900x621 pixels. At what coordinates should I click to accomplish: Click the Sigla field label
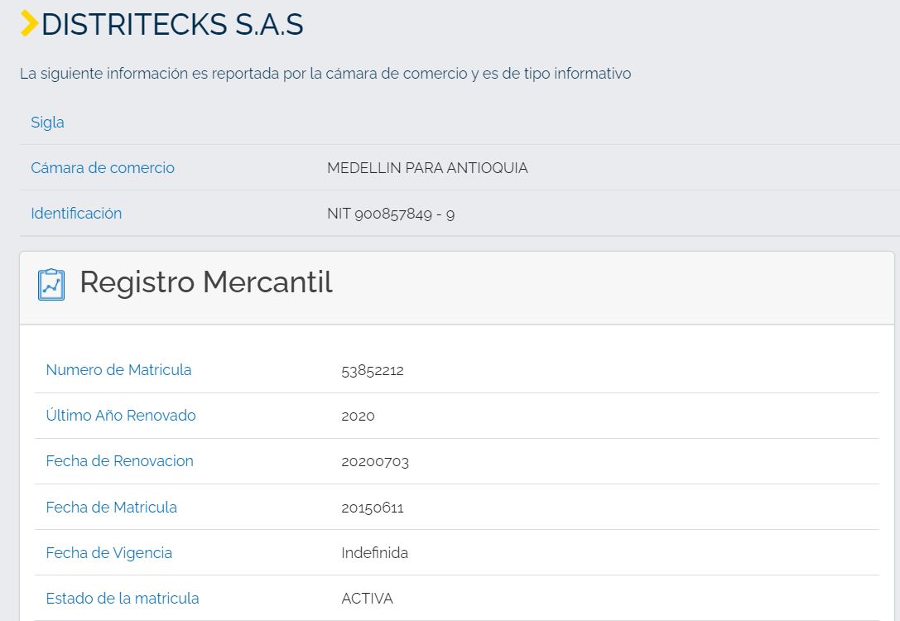[x=47, y=123]
